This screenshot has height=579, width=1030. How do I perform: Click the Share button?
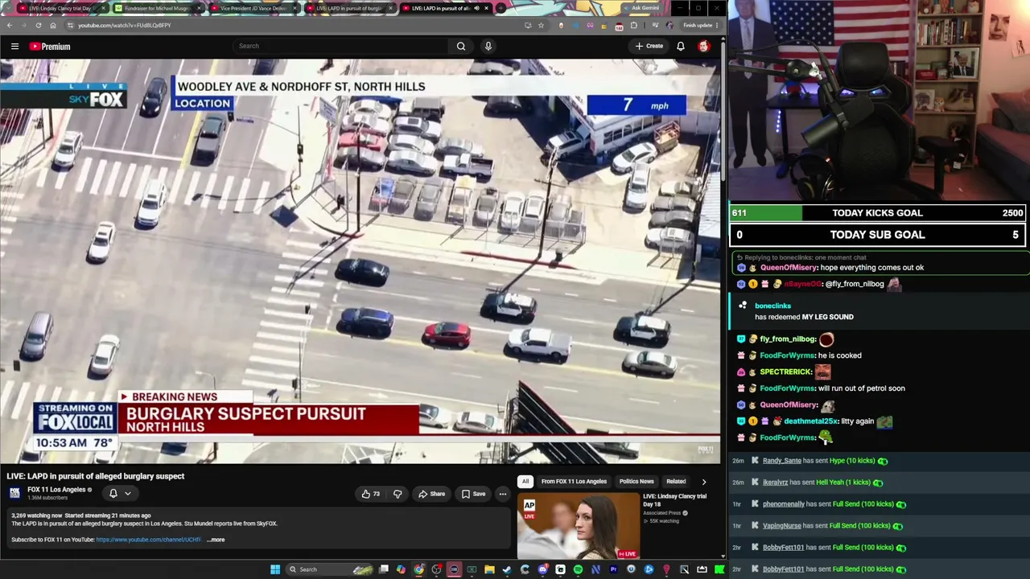(432, 494)
